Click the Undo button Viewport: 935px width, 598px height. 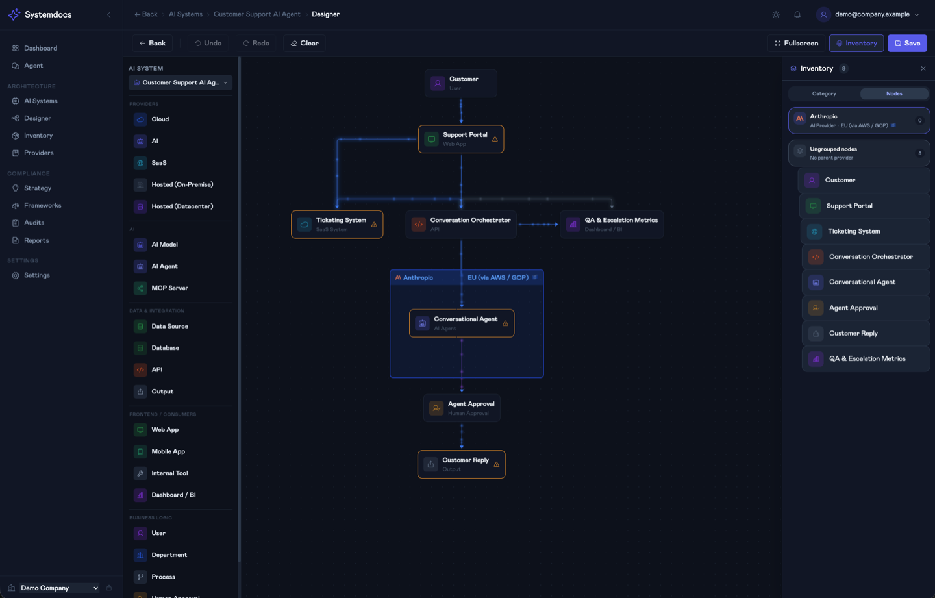click(x=208, y=43)
